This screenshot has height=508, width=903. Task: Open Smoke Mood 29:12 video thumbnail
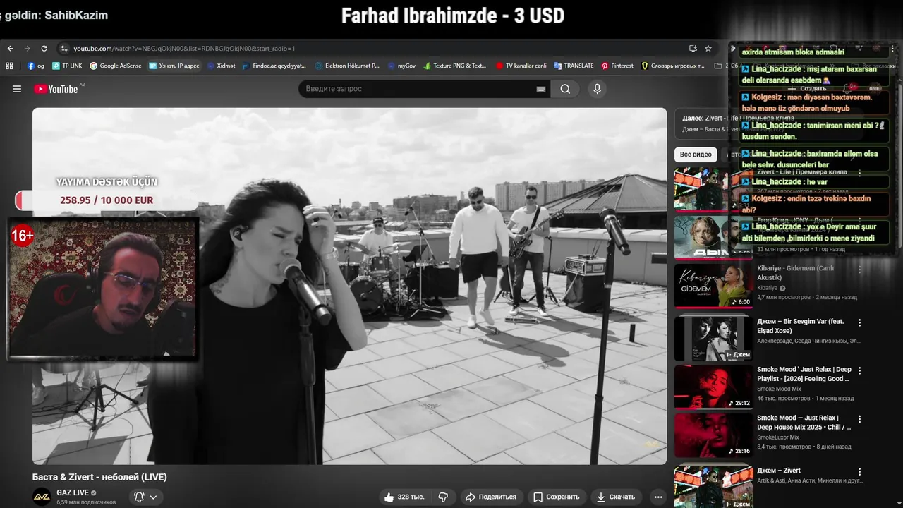(713, 387)
